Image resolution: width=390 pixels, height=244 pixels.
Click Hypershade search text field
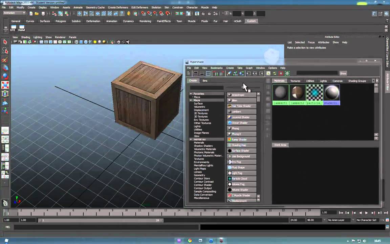pos(317,73)
